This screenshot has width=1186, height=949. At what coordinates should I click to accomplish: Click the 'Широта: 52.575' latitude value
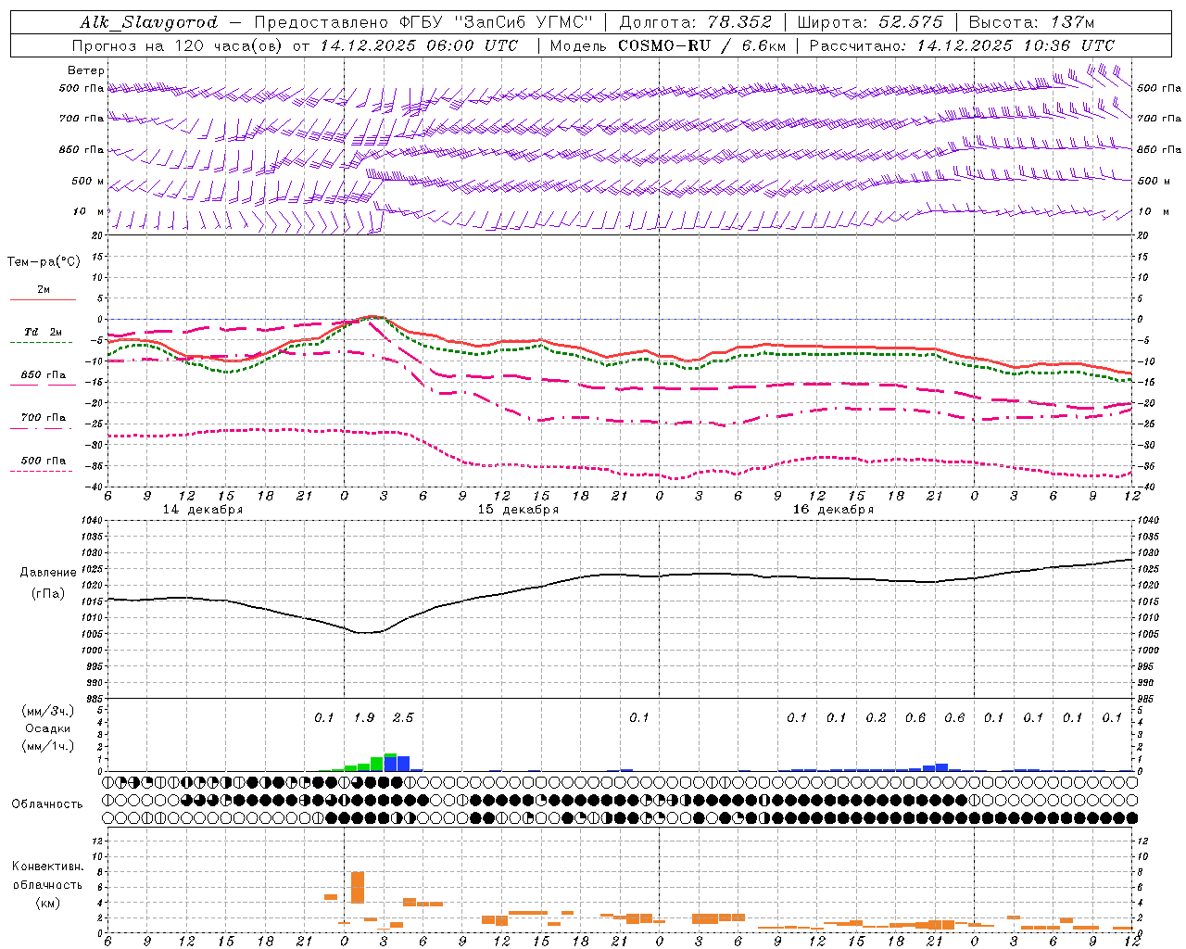(x=869, y=22)
